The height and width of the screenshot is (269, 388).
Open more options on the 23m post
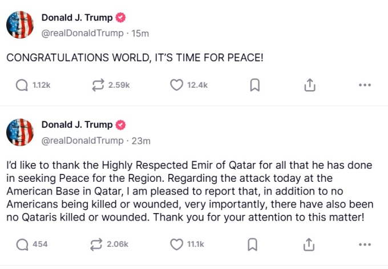click(x=365, y=244)
